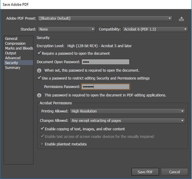Viewport: 192px width, 179px height.
Task: Enable plaintext metadata checkbox
Action: 42,144
